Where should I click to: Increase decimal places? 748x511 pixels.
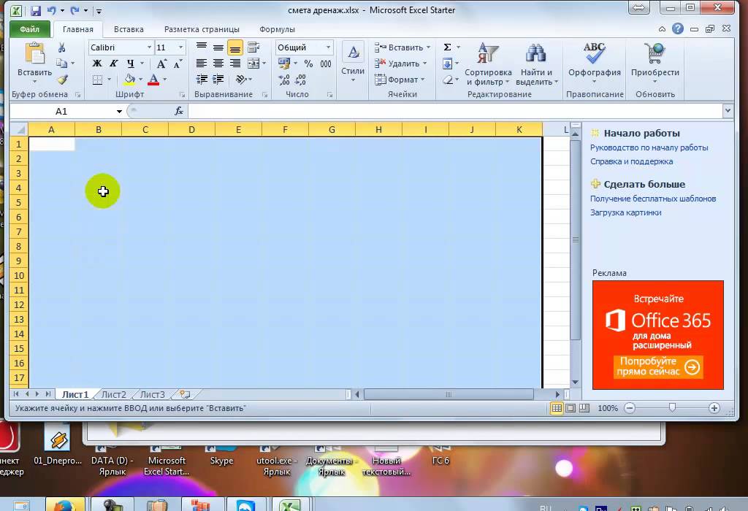click(284, 80)
